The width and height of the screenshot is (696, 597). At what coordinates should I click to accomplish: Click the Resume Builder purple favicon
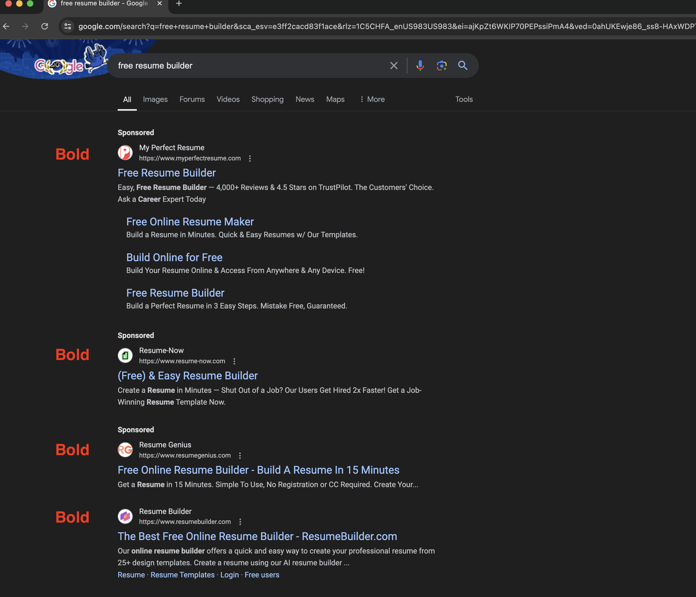coord(125,516)
